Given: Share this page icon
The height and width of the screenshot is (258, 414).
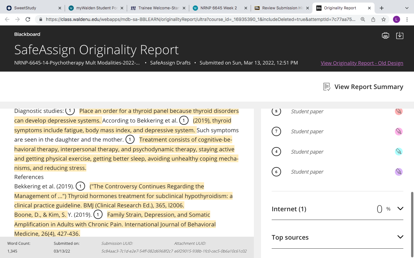Looking at the screenshot, I should (373, 19).
